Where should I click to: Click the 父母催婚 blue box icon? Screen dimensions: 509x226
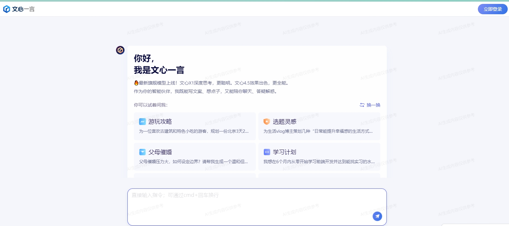point(142,152)
